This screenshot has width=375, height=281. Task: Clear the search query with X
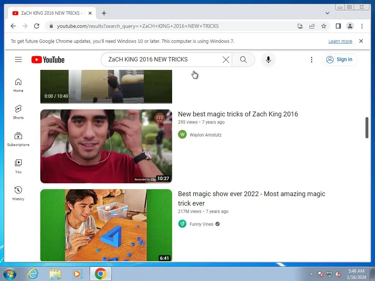[226, 60]
